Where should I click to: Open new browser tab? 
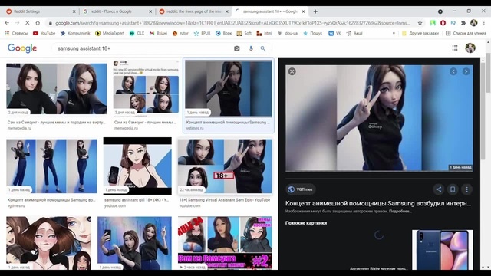coord(315,11)
